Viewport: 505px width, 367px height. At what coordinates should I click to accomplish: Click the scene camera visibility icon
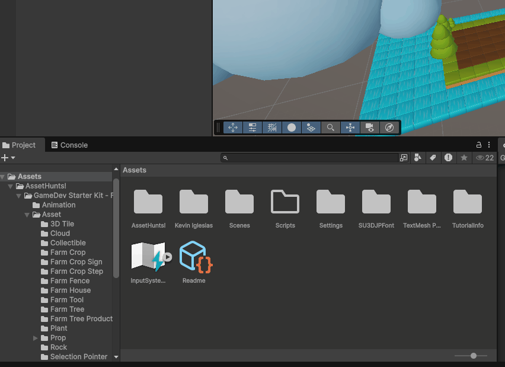pos(369,127)
